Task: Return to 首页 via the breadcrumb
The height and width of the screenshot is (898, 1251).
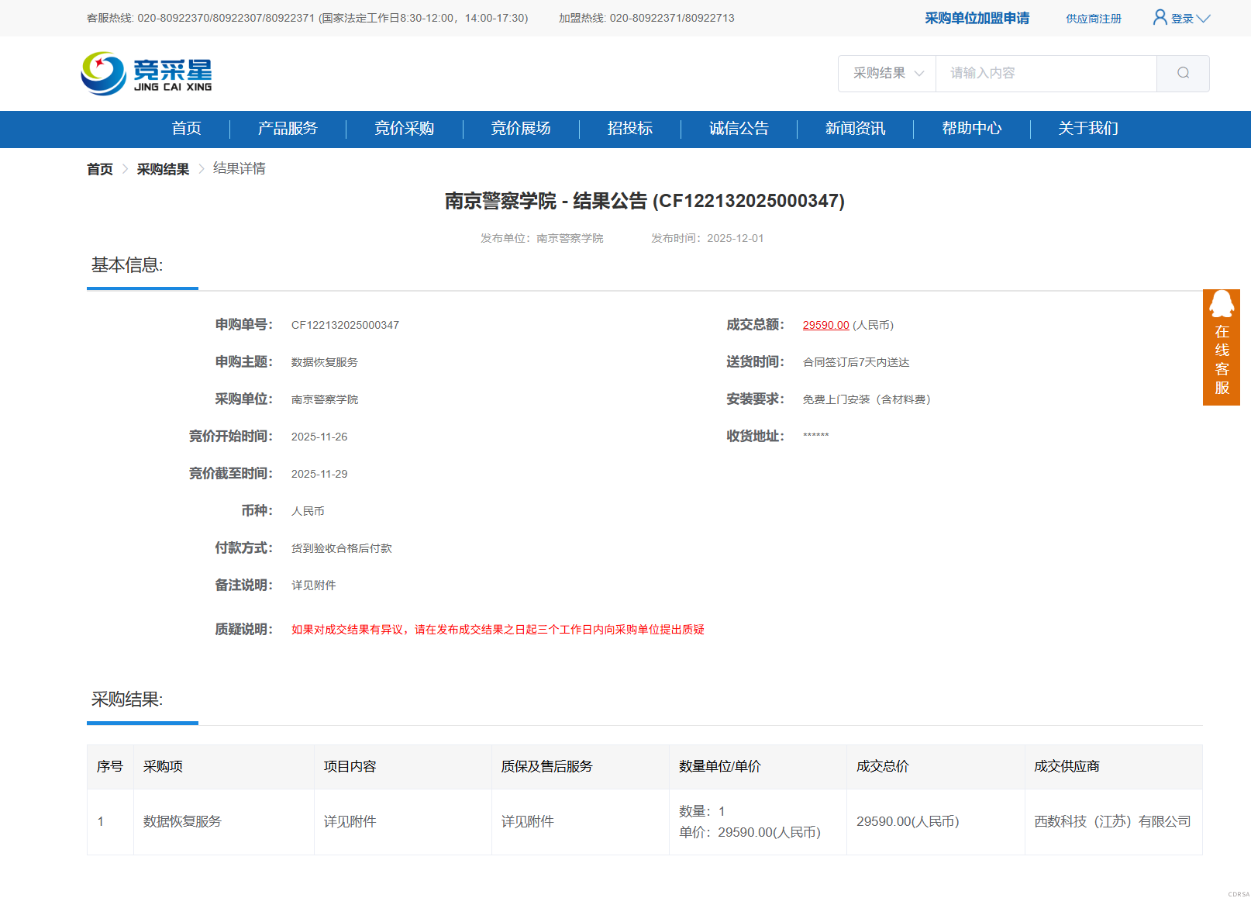Action: coord(99,168)
